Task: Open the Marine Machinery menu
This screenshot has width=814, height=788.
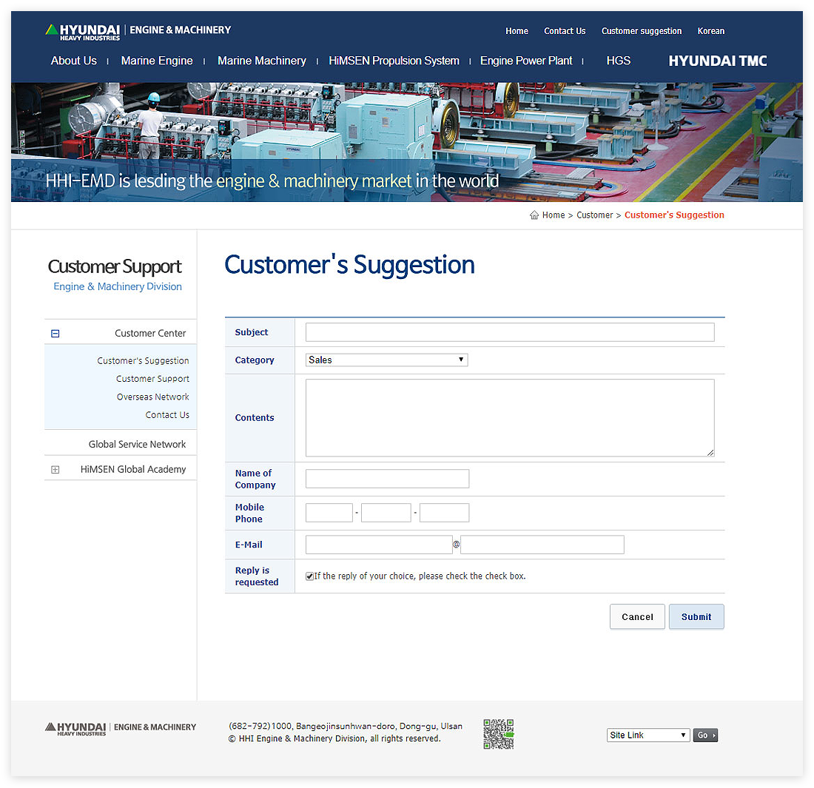Action: coord(262,61)
